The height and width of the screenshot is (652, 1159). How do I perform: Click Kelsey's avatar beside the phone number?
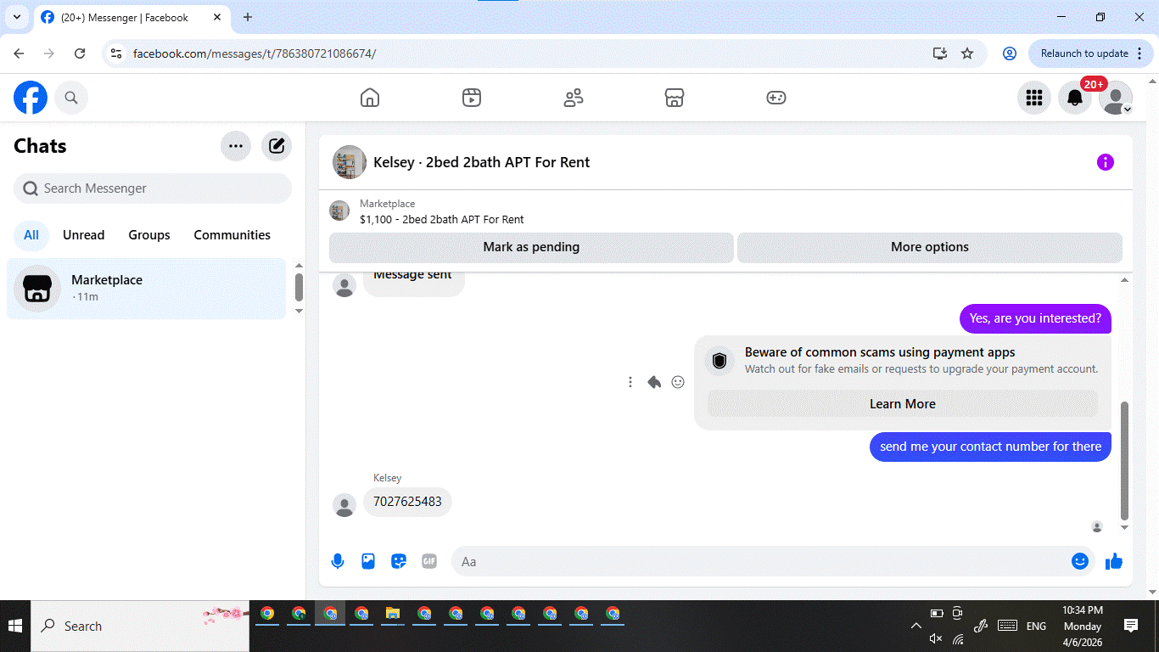pyautogui.click(x=344, y=505)
